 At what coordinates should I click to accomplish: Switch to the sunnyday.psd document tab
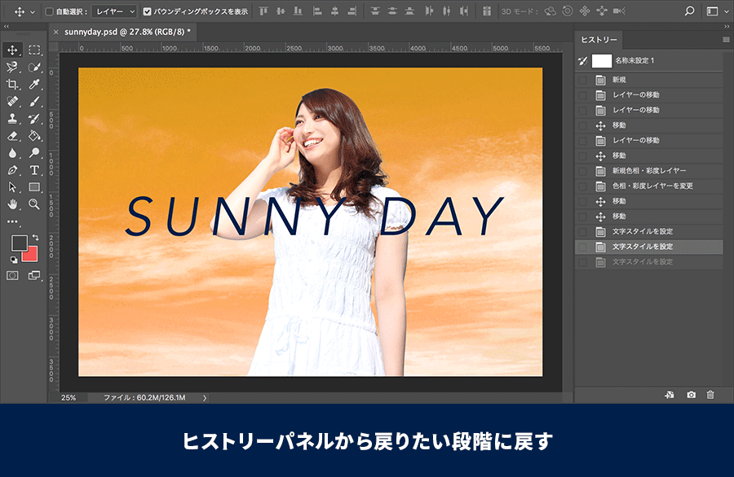[x=127, y=32]
